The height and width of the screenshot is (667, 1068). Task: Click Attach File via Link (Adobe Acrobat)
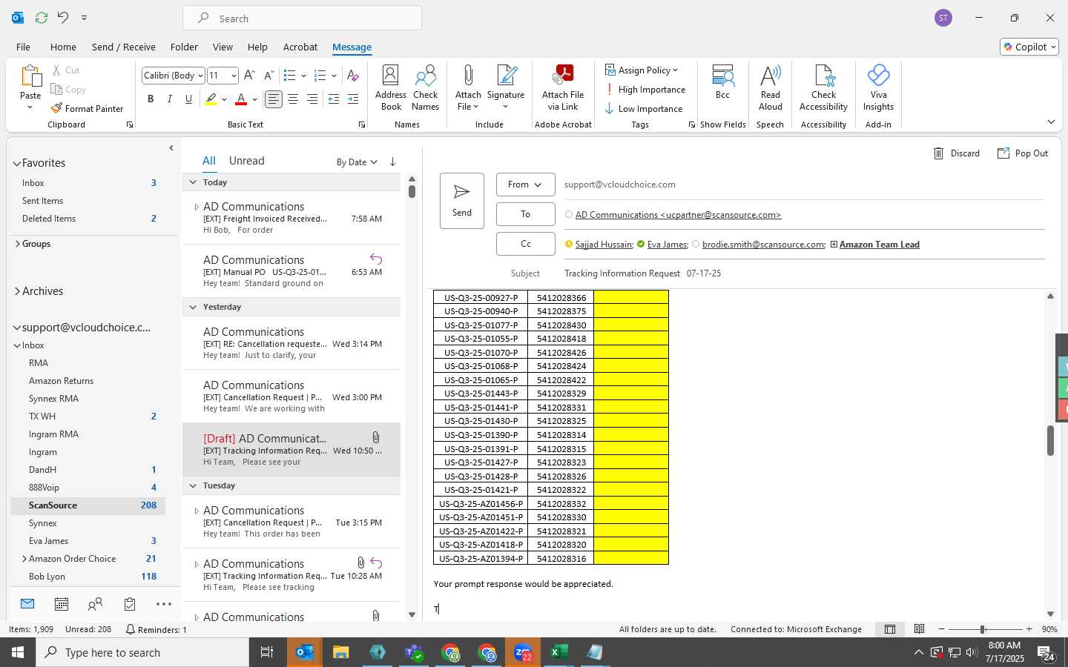coord(563,87)
